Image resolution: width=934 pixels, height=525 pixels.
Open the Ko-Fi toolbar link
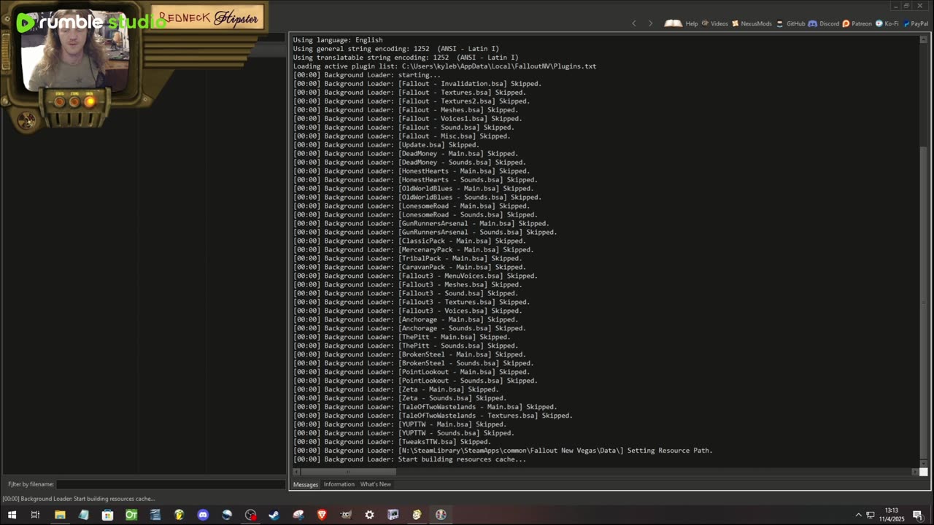887,23
